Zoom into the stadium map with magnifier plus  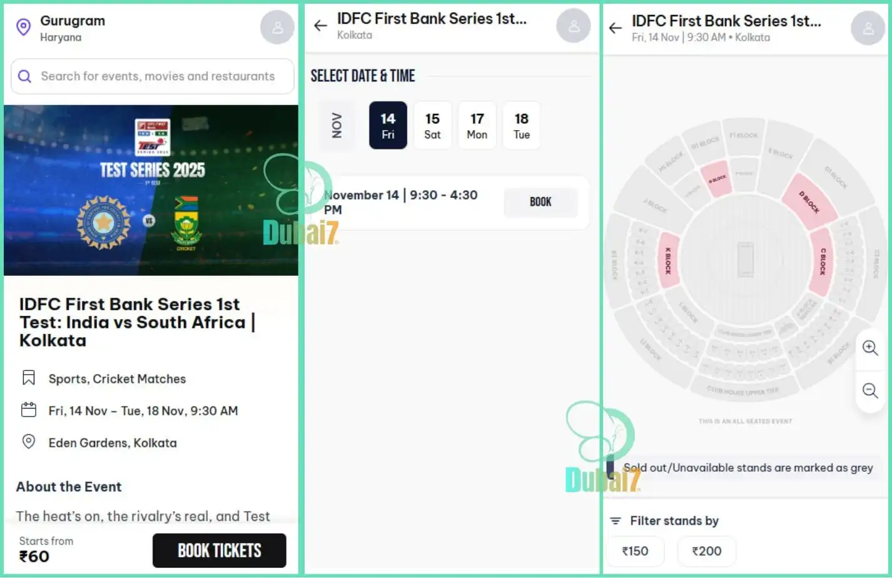pyautogui.click(x=869, y=348)
